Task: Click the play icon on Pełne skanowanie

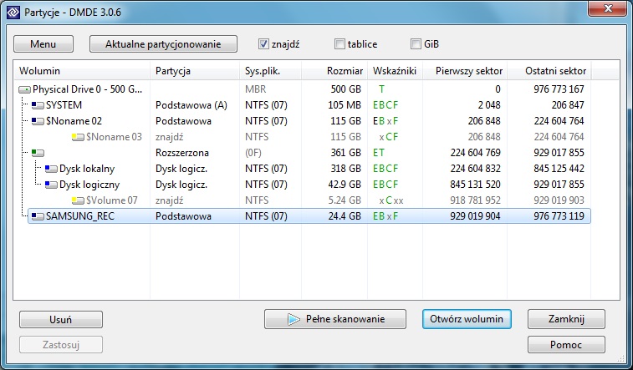Action: pyautogui.click(x=294, y=319)
